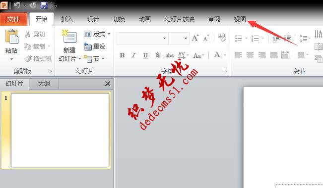The width and height of the screenshot is (323, 188).
Task: Justify text alignment
Action: coord(274,54)
